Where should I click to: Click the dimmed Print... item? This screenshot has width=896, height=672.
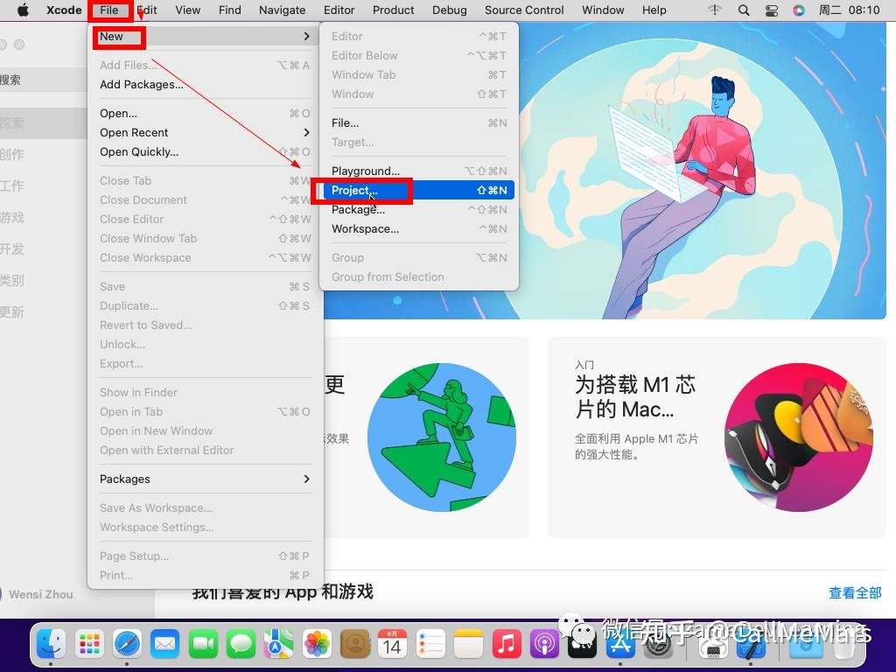coord(205,576)
